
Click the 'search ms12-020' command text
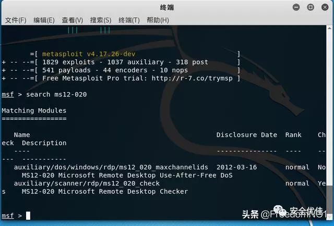56,94
